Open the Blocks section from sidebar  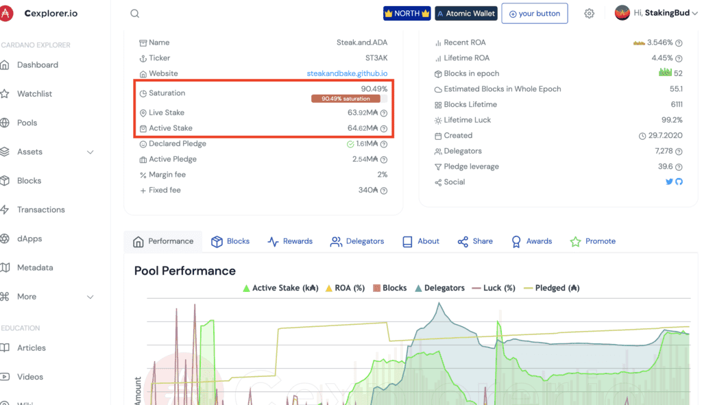click(30, 180)
